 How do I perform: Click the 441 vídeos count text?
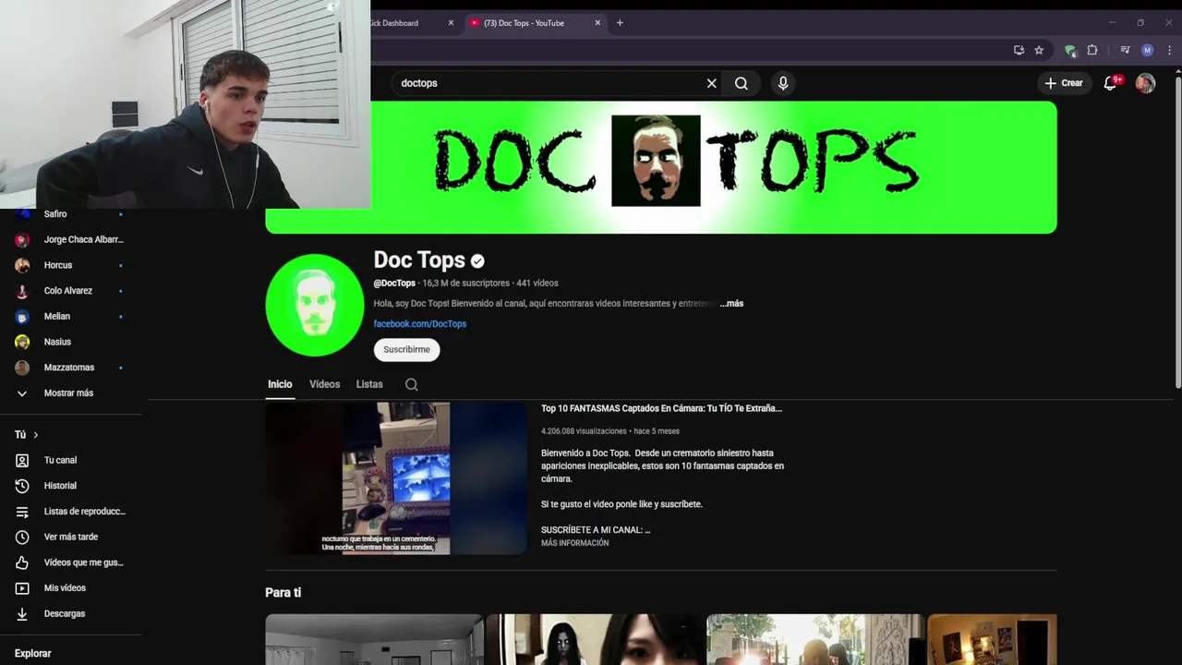tap(537, 283)
